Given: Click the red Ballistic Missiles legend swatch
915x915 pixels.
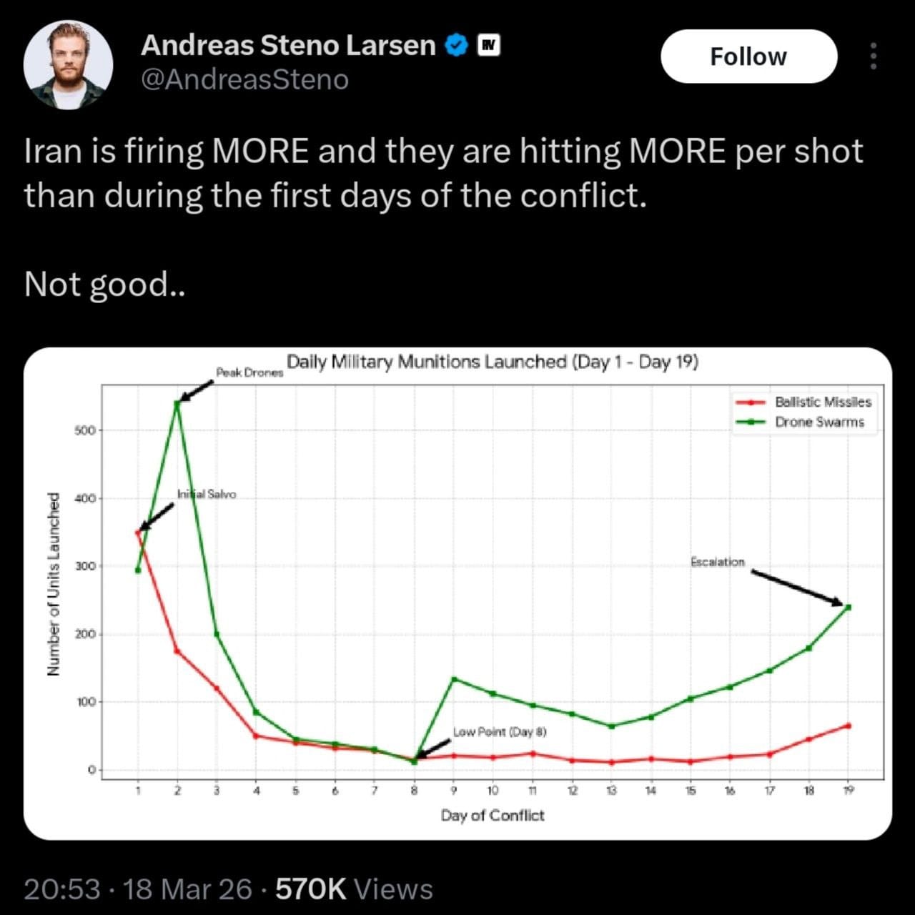Looking at the screenshot, I should coord(751,402).
